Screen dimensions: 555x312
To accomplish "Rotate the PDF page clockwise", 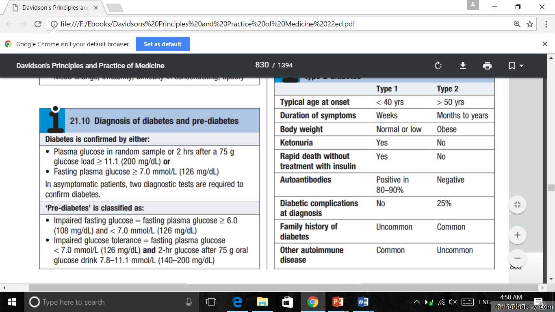I will (x=438, y=65).
